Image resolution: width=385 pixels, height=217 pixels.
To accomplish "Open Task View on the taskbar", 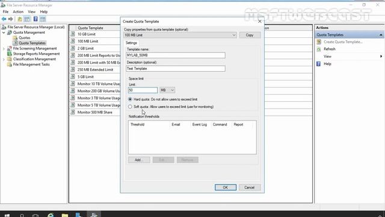I will (35, 215).
